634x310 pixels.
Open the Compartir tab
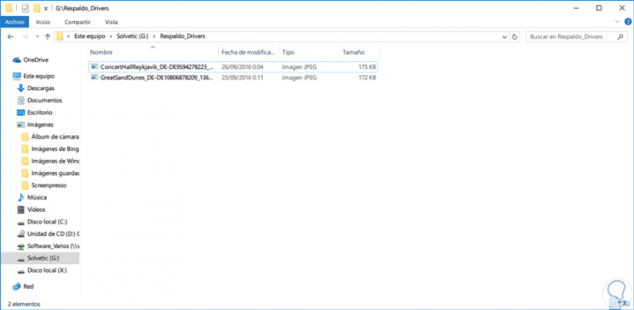[x=77, y=22]
